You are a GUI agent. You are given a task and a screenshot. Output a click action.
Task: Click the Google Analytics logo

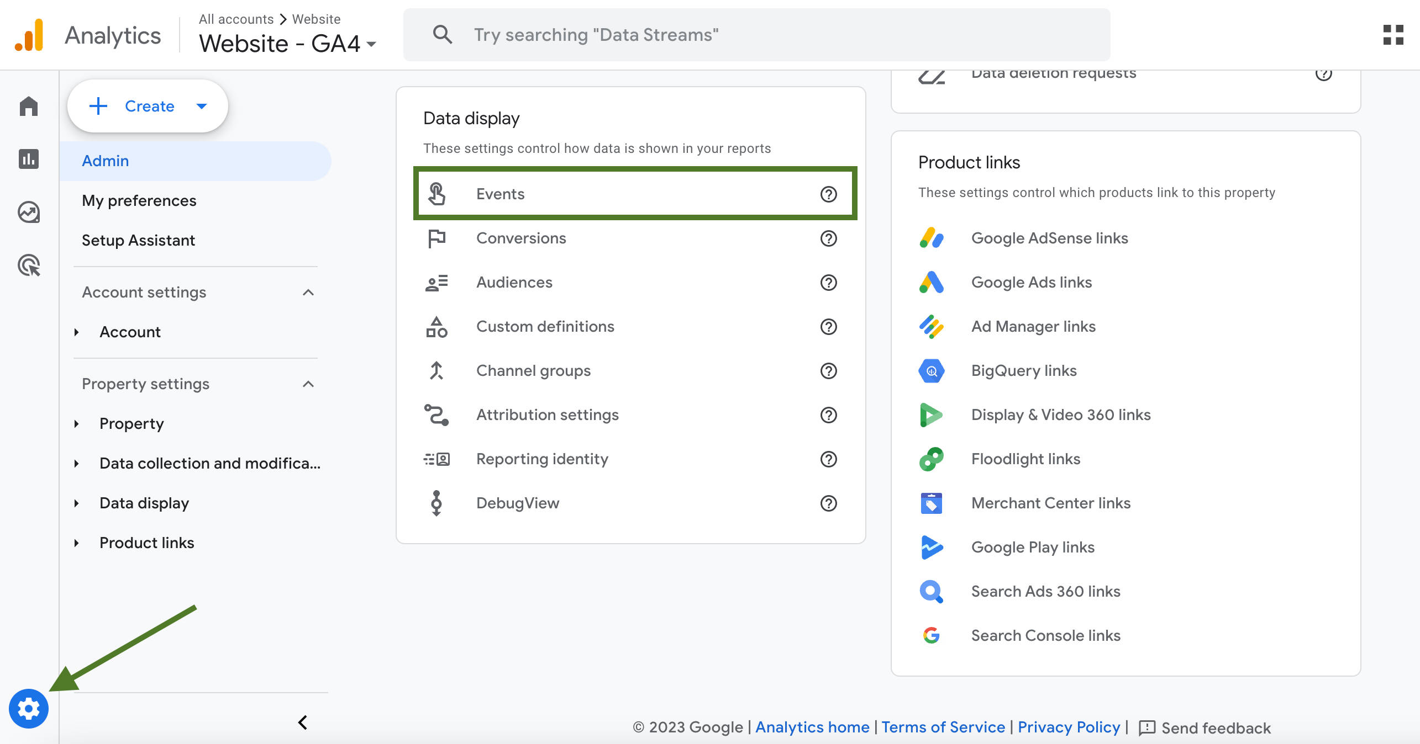point(29,35)
